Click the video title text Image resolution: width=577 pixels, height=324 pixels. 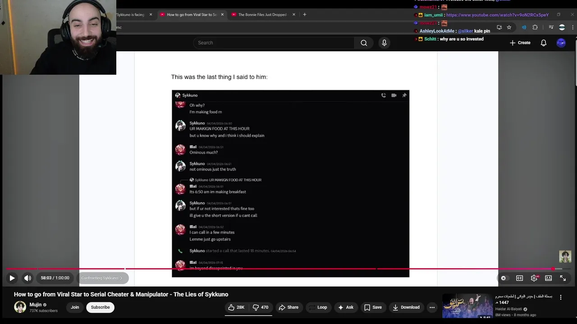[121, 294]
